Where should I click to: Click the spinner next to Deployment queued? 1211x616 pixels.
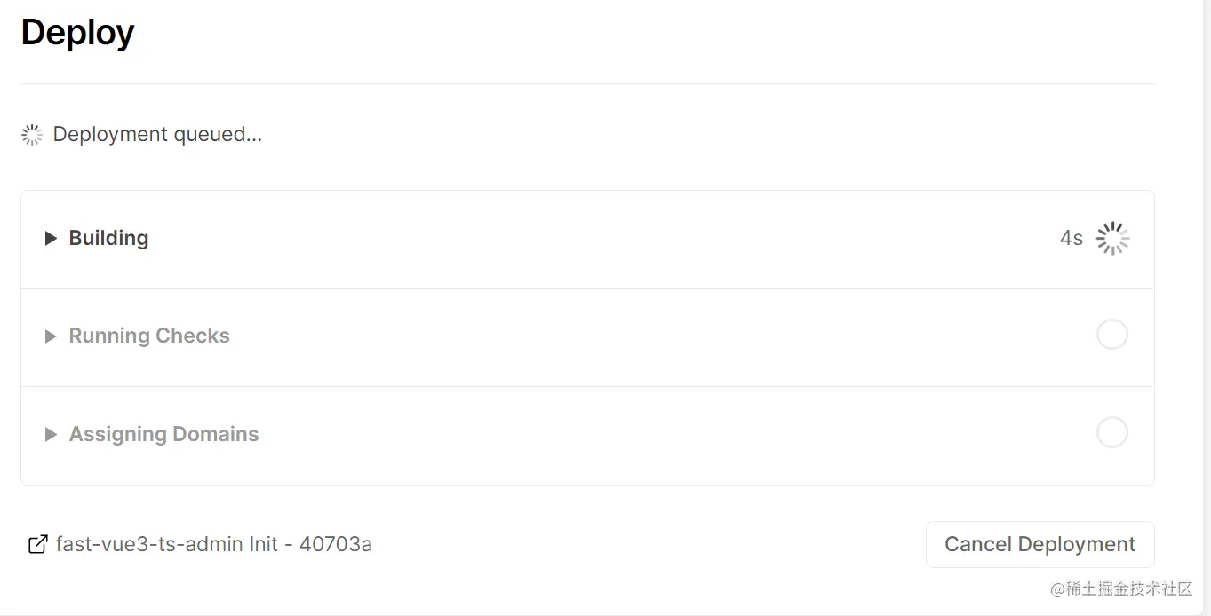click(x=31, y=134)
